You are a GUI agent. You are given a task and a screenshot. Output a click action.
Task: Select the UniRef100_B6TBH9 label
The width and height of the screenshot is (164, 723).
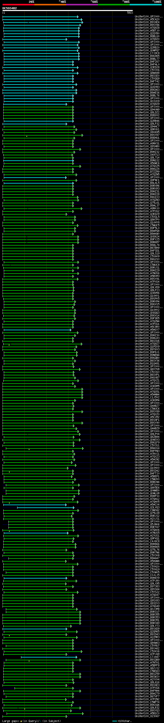tap(147, 248)
